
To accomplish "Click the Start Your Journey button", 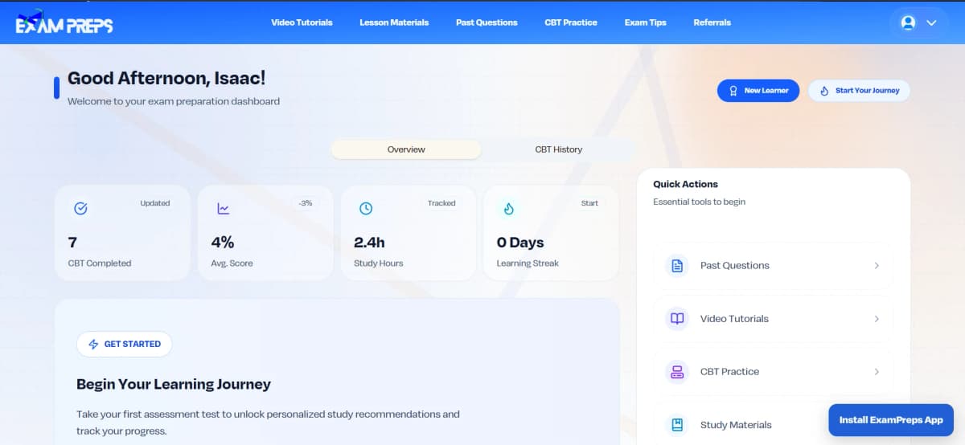I will click(x=859, y=91).
